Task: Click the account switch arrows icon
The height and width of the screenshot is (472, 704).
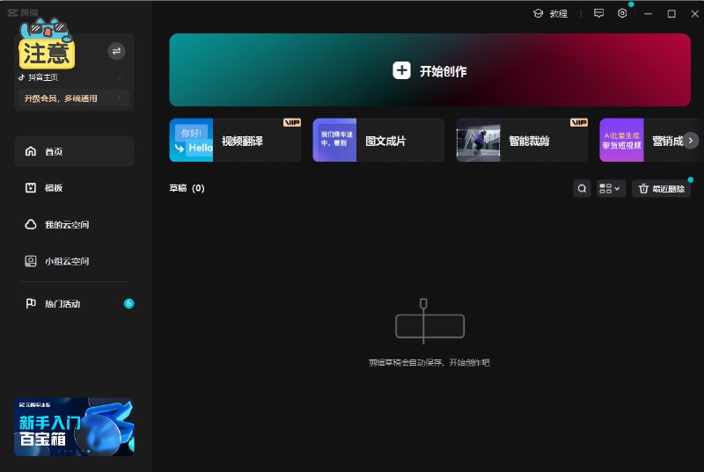Action: [116, 51]
